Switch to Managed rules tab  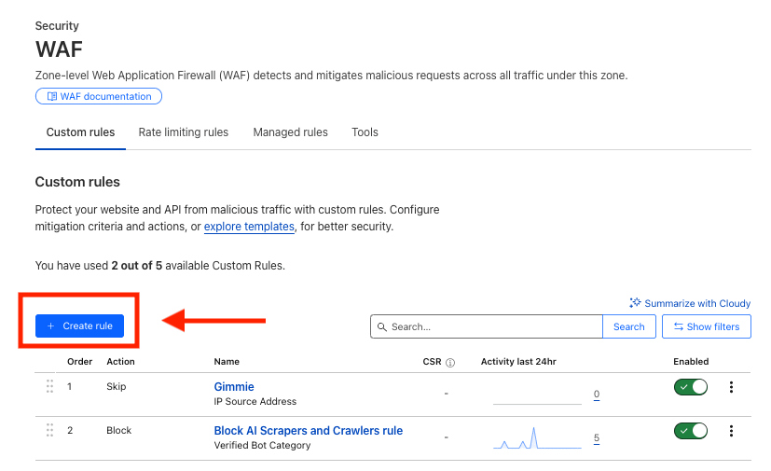pos(290,132)
